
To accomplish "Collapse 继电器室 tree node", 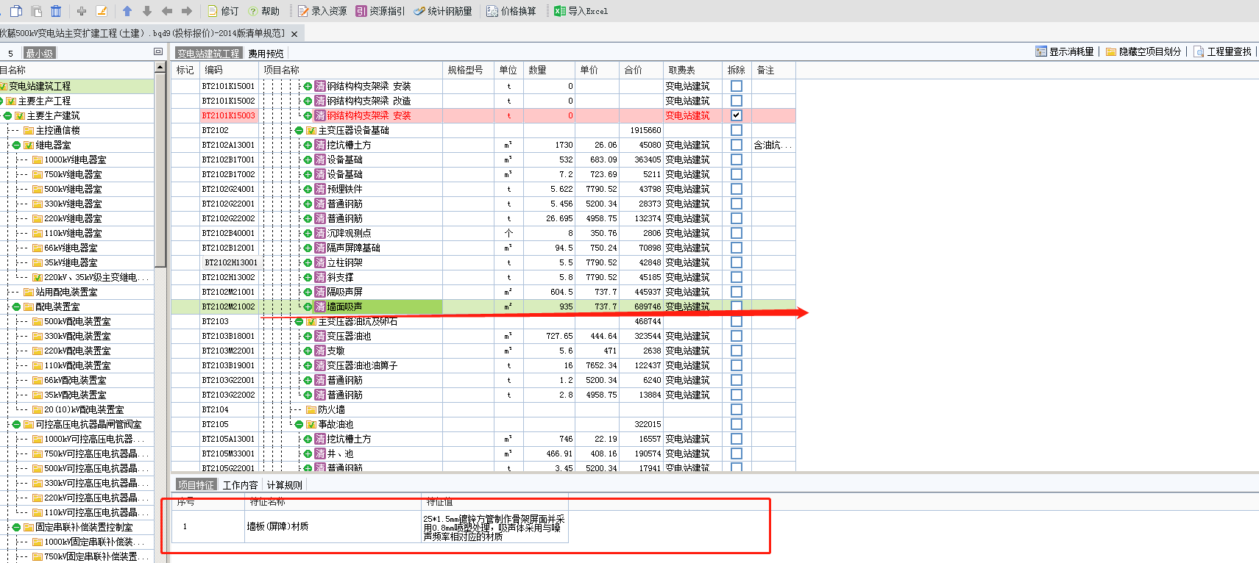I will click(x=16, y=145).
